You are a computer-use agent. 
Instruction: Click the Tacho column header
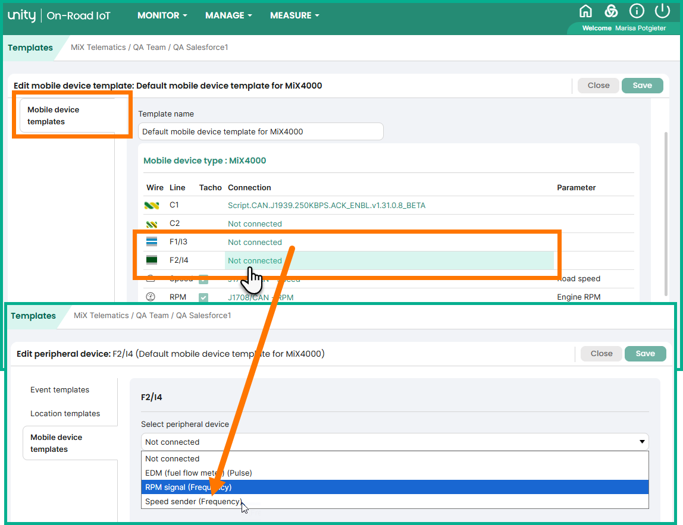click(x=211, y=188)
